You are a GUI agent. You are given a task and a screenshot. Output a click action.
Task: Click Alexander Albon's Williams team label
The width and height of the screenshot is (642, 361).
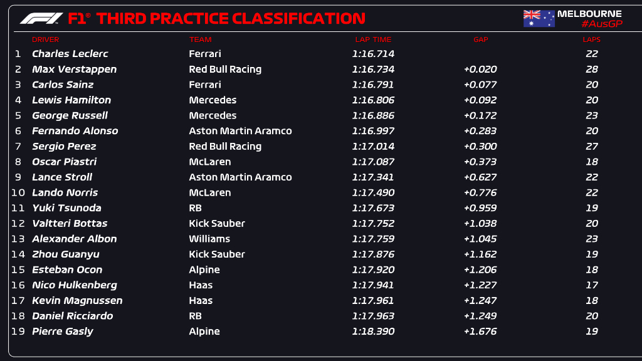tap(209, 239)
